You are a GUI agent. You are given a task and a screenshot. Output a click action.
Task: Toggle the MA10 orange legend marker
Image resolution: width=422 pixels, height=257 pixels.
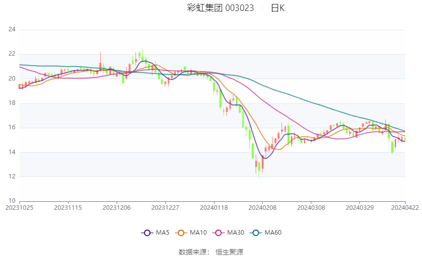(x=181, y=233)
